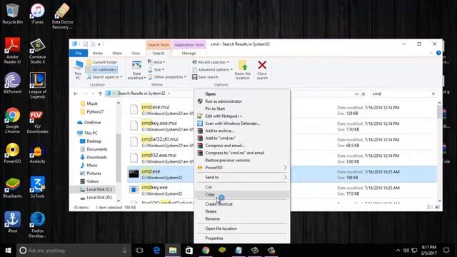Open Search again in dropdown
Viewport: 457px width, 257px height.
[105, 77]
